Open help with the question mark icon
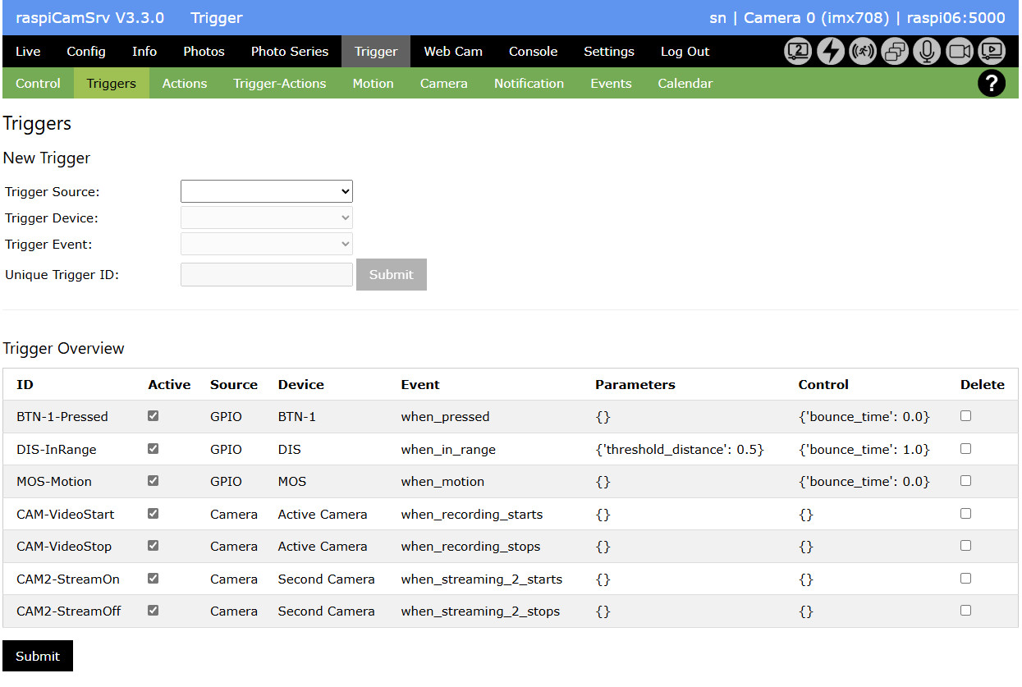Screen dimensions: 1022x687 [x=991, y=84]
